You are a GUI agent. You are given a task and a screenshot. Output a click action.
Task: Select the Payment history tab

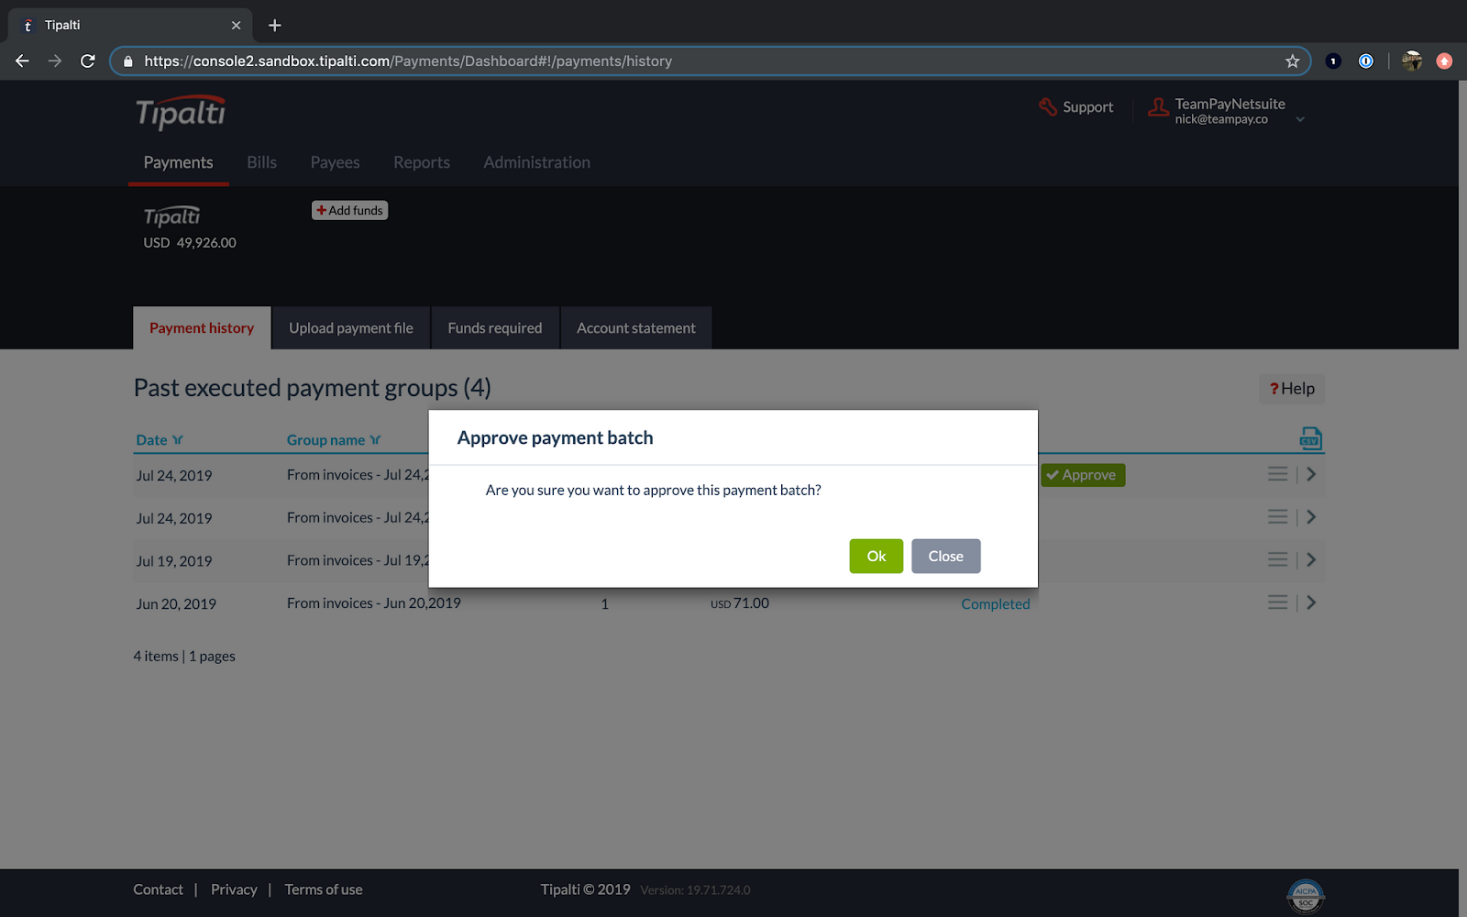point(202,328)
